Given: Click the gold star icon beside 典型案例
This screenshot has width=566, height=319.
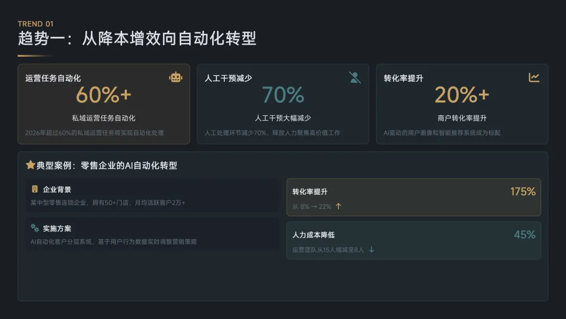Looking at the screenshot, I should [x=30, y=165].
